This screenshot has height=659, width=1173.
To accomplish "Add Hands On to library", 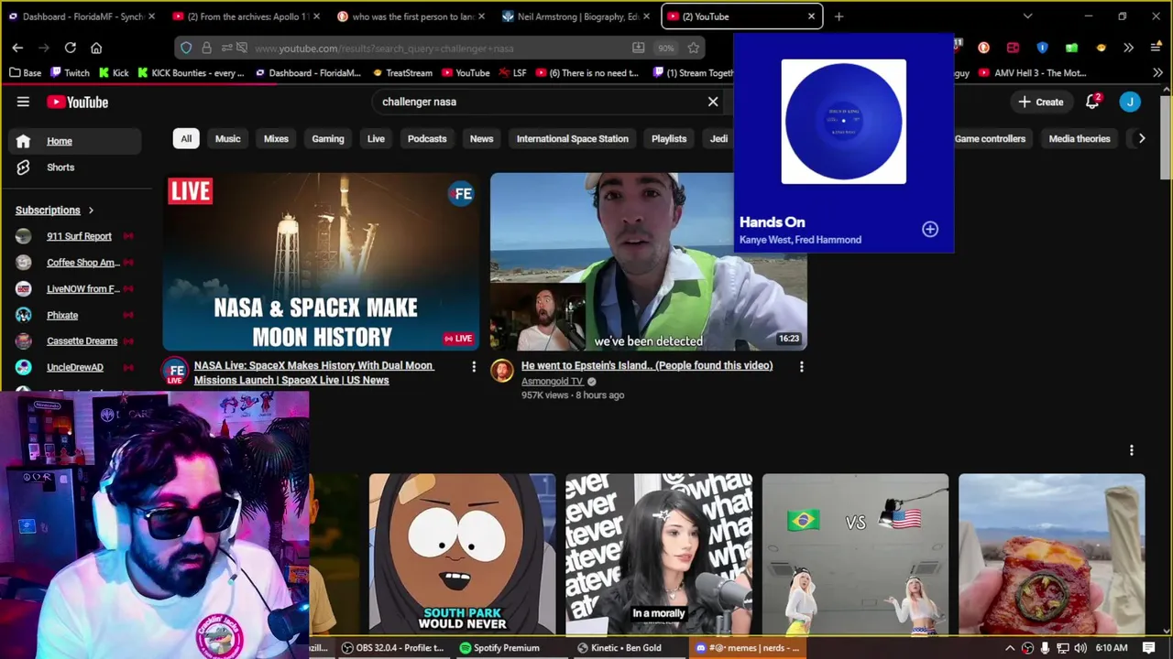I will 930,229.
